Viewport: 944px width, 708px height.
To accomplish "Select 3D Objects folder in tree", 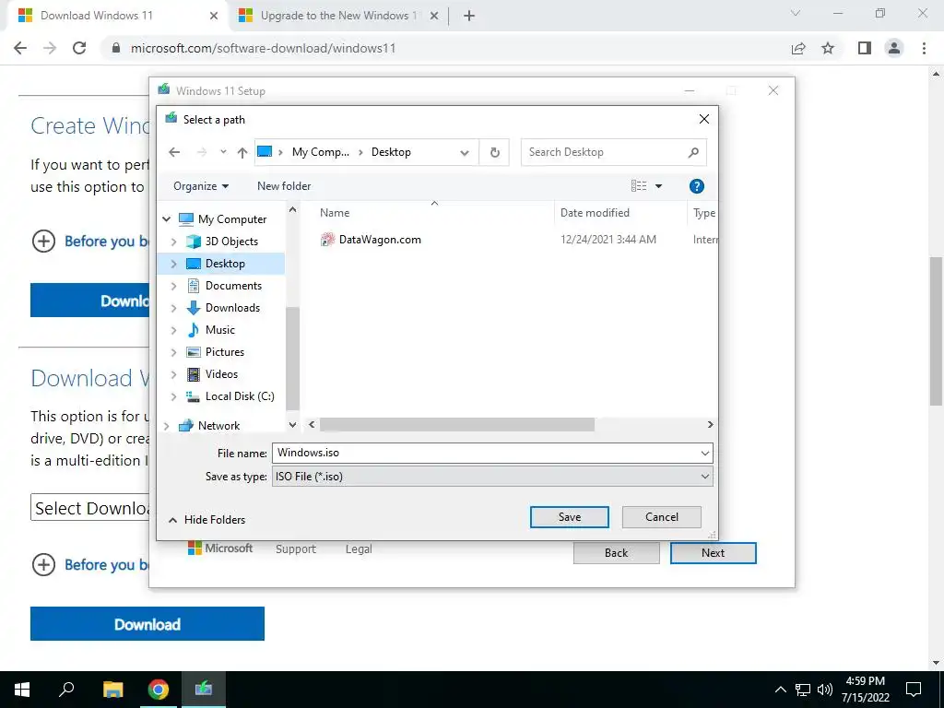I will [231, 242].
